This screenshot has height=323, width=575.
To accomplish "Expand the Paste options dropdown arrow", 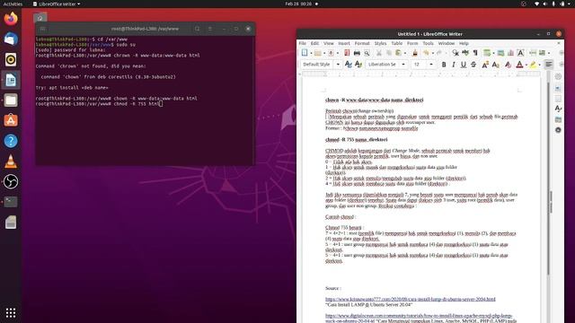I will 405,54.
